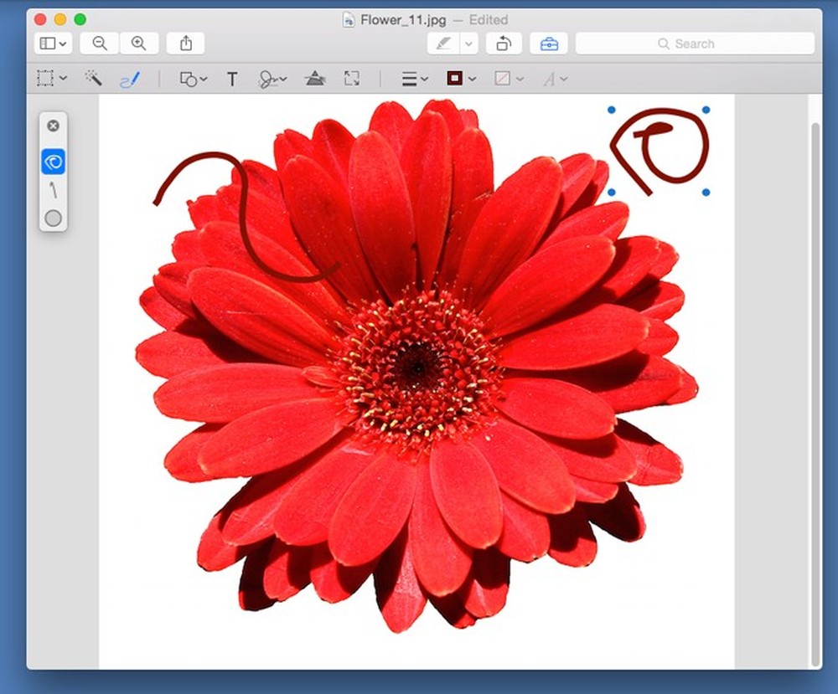838x694 pixels.
Task: Select the Instant Alpha tool
Action: point(94,78)
